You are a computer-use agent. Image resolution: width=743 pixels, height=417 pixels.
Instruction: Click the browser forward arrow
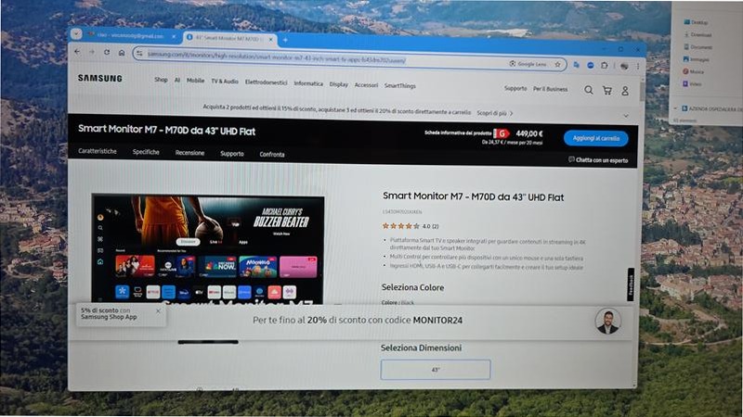[91, 52]
